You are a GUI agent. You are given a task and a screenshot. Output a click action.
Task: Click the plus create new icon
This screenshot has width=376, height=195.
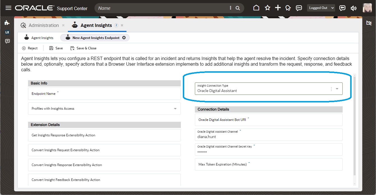(x=278, y=8)
